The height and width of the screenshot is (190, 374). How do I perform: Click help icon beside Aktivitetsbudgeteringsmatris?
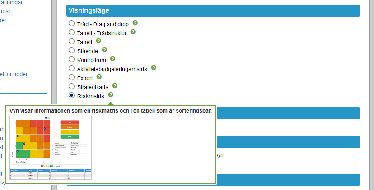(x=154, y=68)
